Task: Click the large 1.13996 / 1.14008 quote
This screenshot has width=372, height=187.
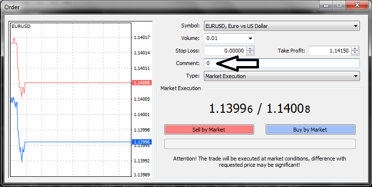Action: click(x=259, y=108)
